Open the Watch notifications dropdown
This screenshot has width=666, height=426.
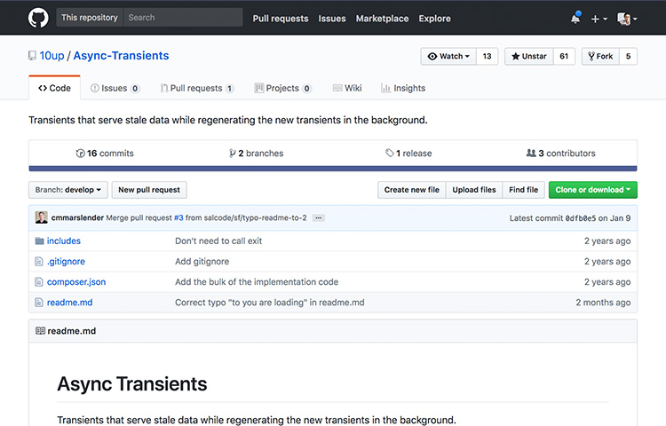click(x=449, y=56)
